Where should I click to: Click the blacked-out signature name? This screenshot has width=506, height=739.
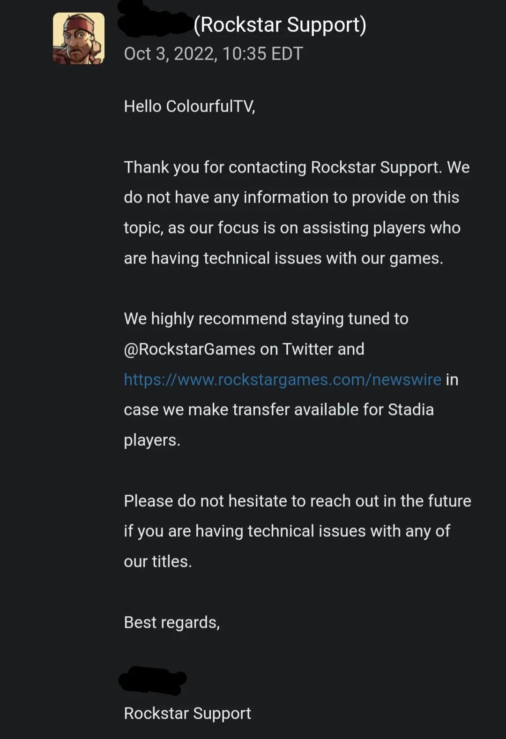click(x=152, y=680)
